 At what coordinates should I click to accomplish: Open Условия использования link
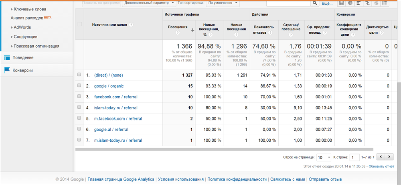tap(181, 179)
